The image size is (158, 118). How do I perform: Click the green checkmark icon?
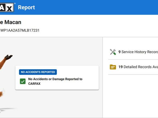(23, 81)
